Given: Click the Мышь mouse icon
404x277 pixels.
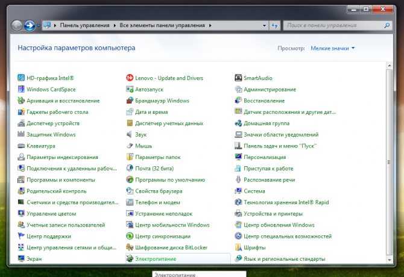Looking at the screenshot, I should tap(130, 146).
